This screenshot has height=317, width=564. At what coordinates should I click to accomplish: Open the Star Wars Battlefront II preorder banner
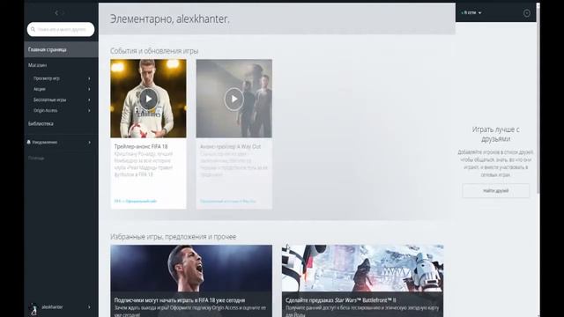click(x=362, y=281)
